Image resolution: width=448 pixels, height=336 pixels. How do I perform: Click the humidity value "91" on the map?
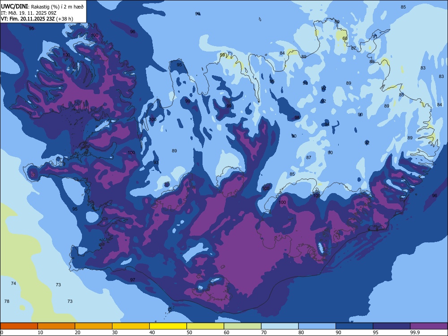(x=375, y=37)
